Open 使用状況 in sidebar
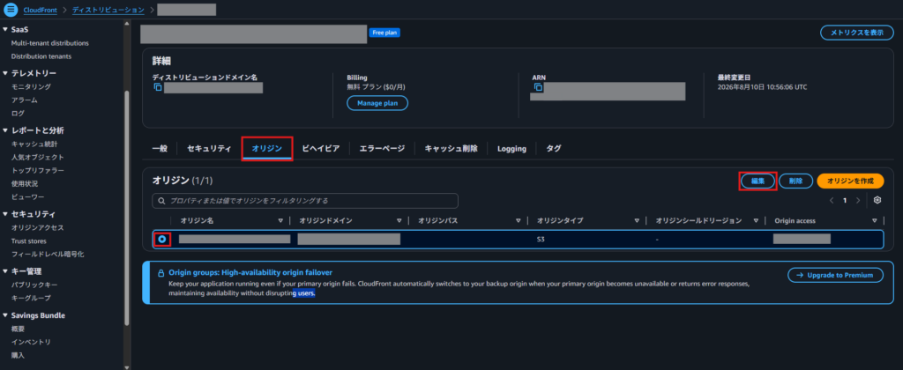 (25, 183)
